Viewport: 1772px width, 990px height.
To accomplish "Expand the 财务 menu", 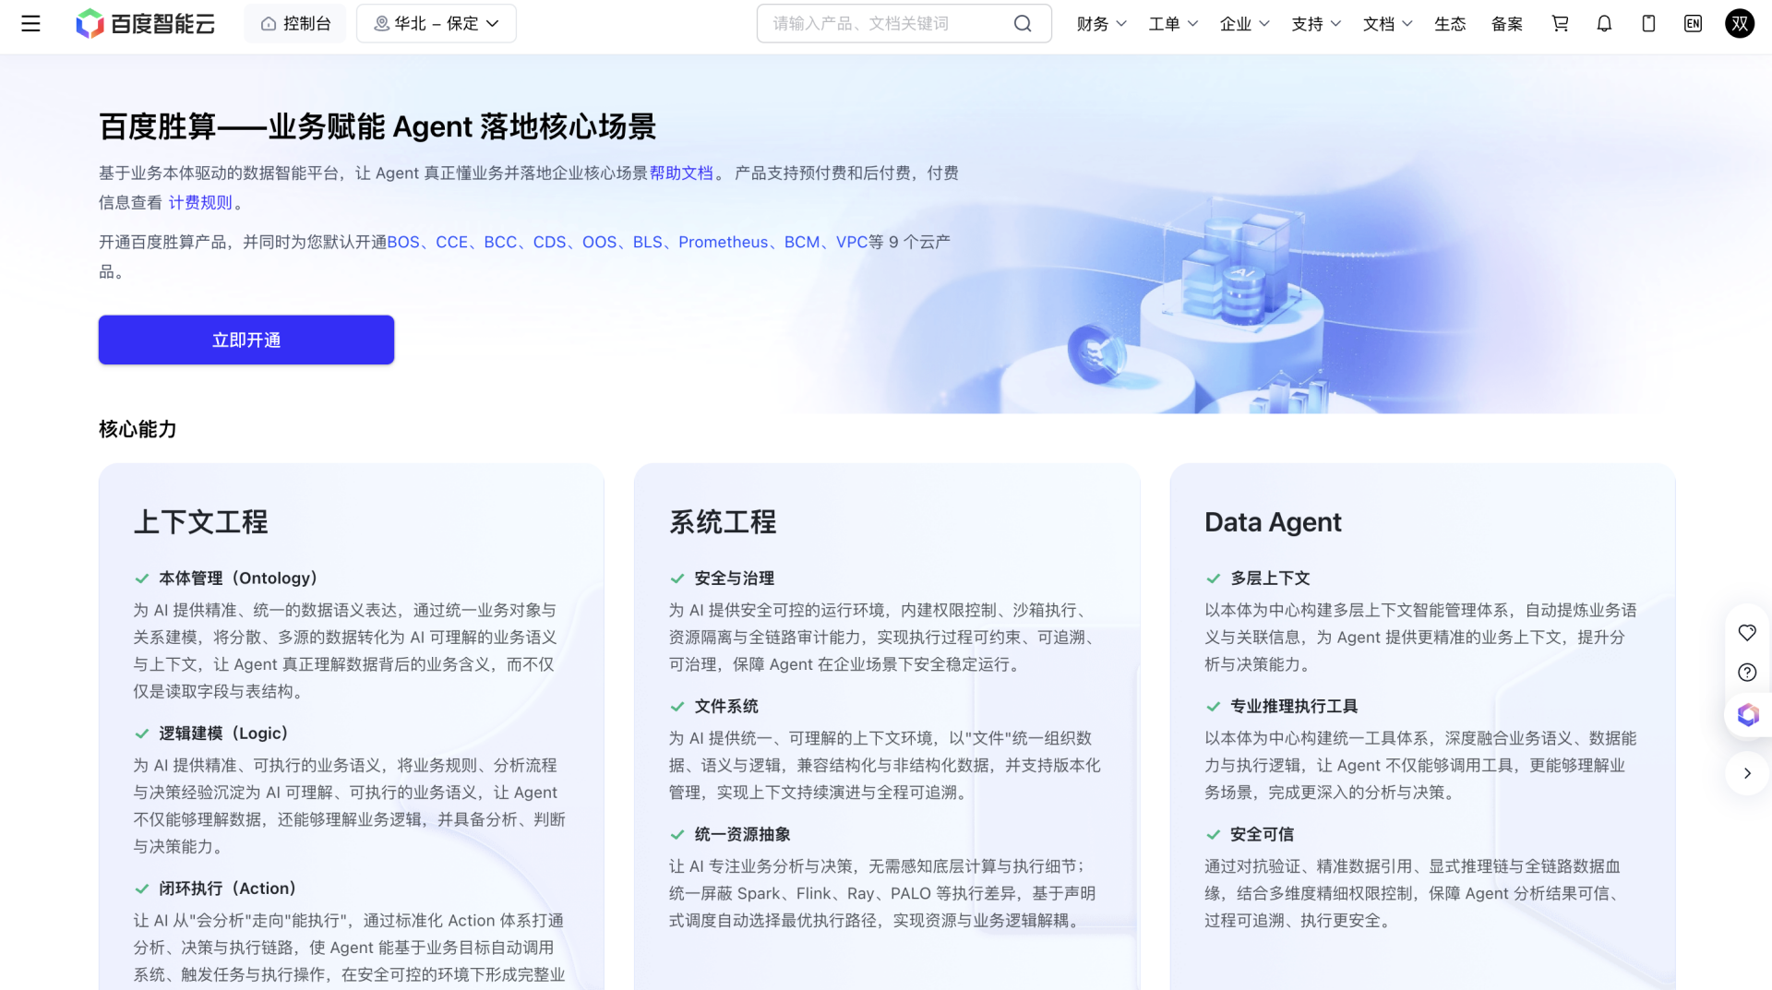I will point(1102,24).
